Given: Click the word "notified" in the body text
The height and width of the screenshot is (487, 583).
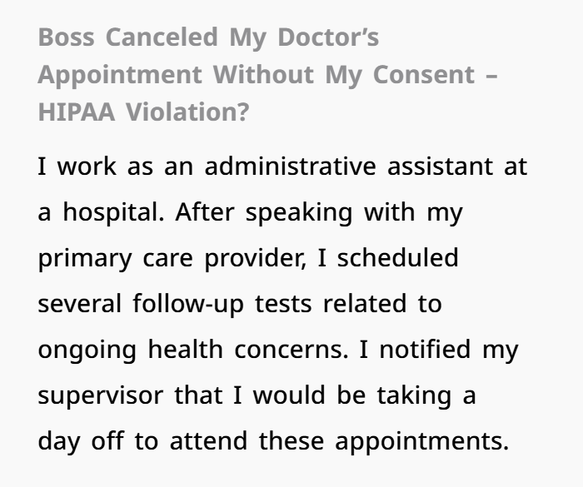Looking at the screenshot, I should (425, 349).
